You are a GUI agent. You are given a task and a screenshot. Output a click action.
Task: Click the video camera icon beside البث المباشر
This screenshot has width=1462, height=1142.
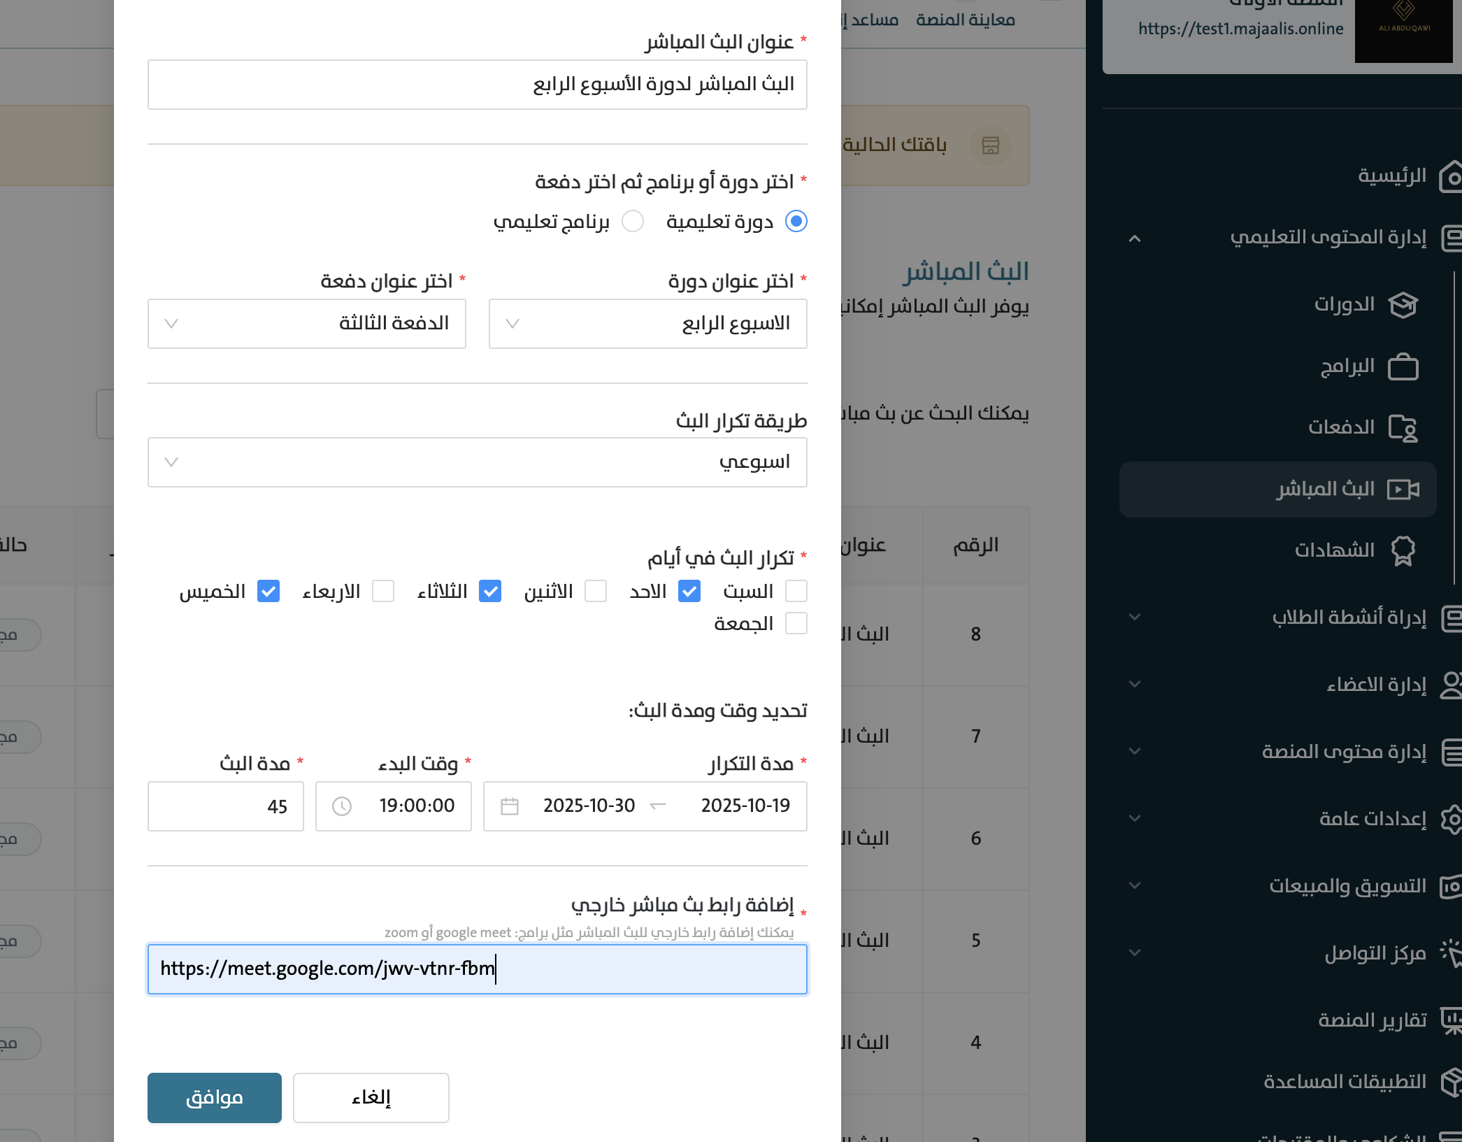[1403, 490]
